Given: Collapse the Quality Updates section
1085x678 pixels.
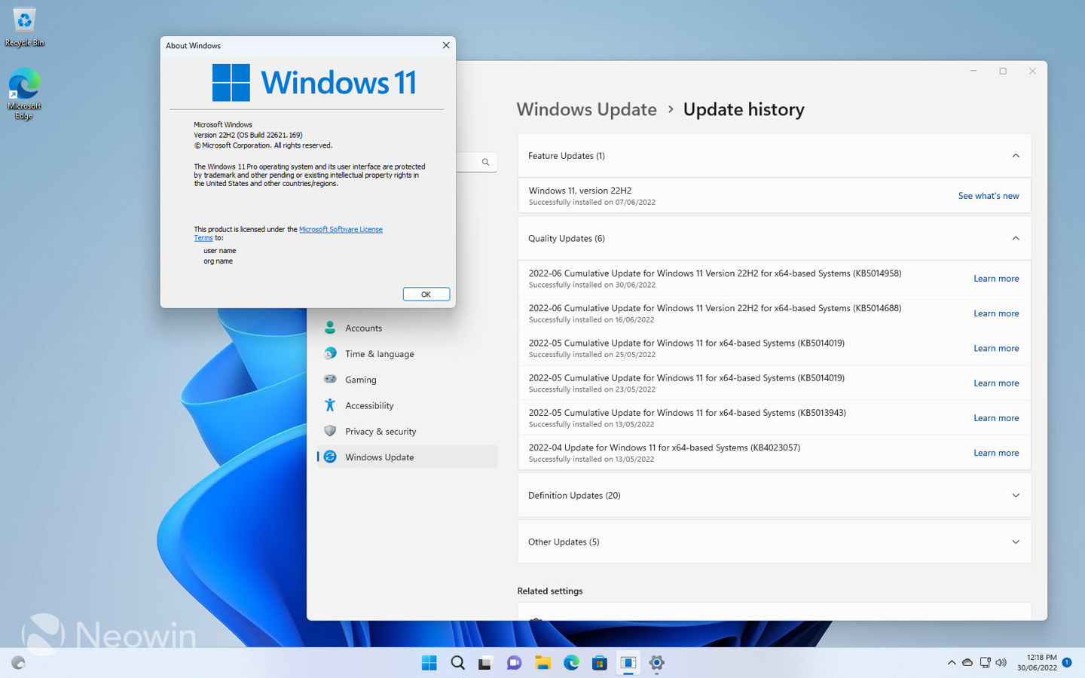Looking at the screenshot, I should [x=1016, y=238].
